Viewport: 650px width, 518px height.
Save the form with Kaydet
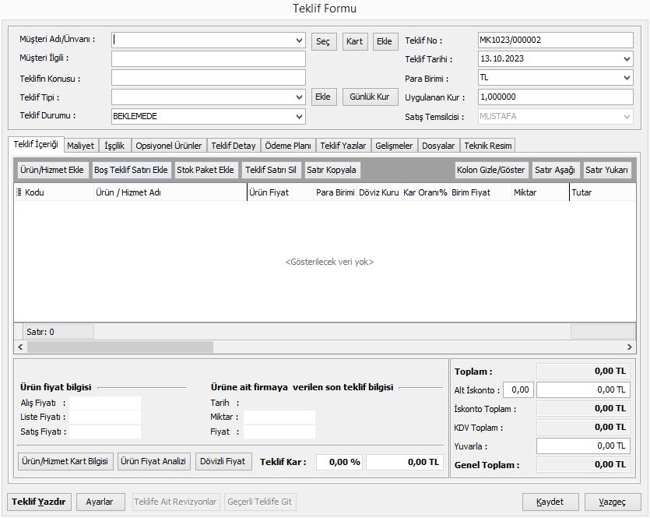point(550,502)
